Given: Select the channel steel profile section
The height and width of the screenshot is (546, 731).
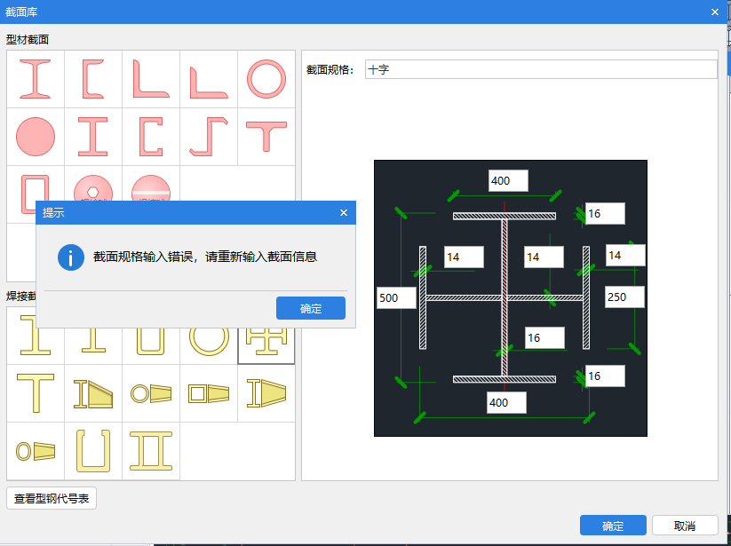Looking at the screenshot, I should click(x=93, y=79).
